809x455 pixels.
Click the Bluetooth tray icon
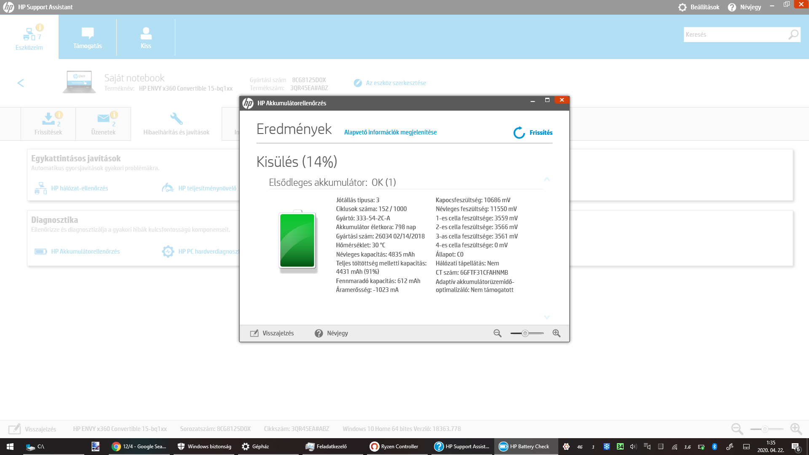pyautogui.click(x=715, y=447)
